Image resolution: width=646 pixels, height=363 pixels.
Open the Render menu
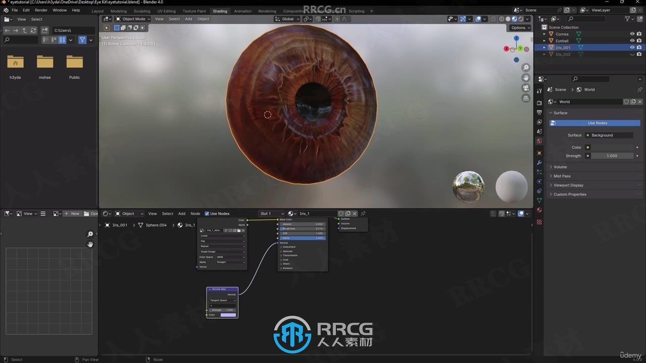(41, 10)
